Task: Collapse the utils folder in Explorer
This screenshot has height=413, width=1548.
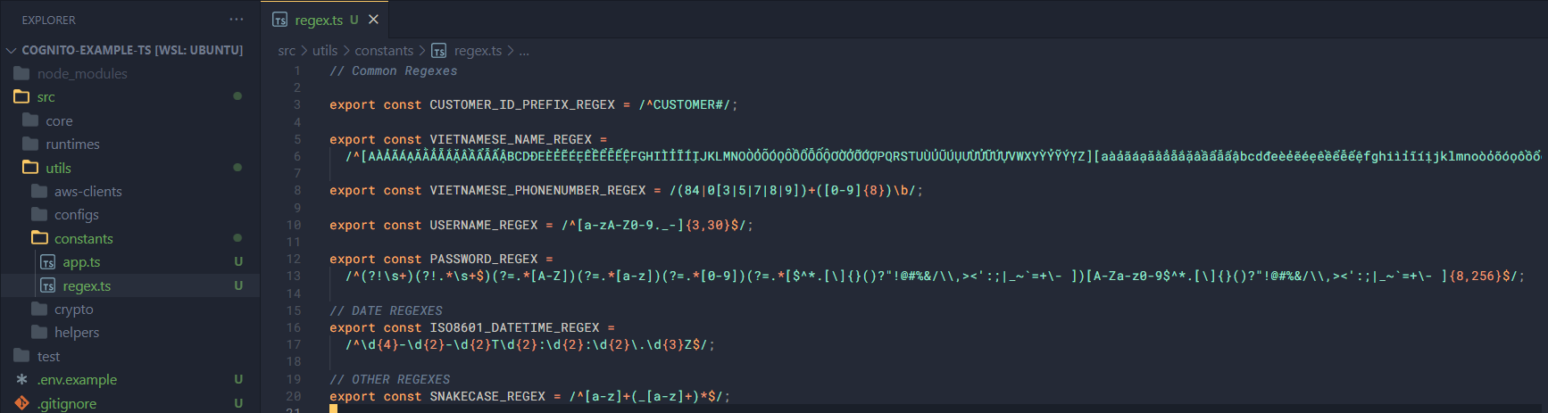Action: [58, 168]
